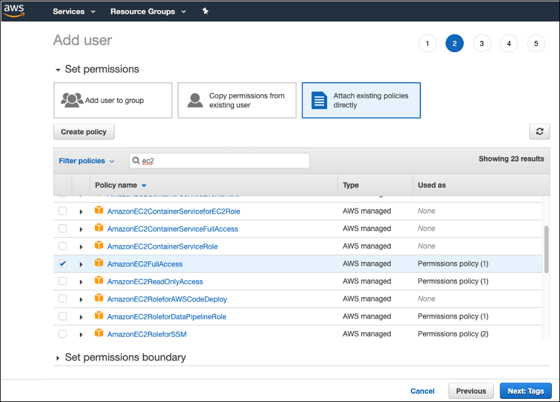560x402 pixels.
Task: Click the orange box icon for AmazonEC2RoleforAWSCodeDeploy
Action: click(99, 298)
